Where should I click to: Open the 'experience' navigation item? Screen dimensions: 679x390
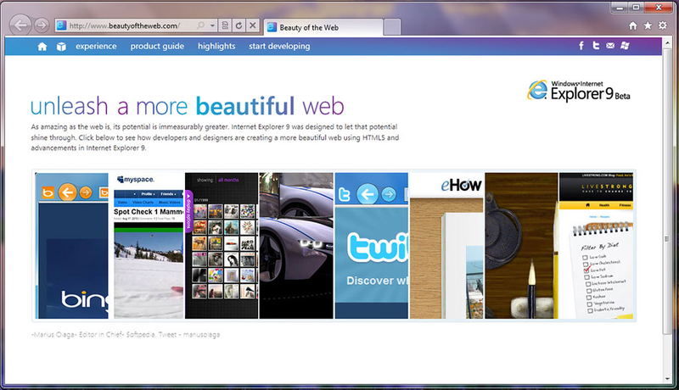coord(96,46)
